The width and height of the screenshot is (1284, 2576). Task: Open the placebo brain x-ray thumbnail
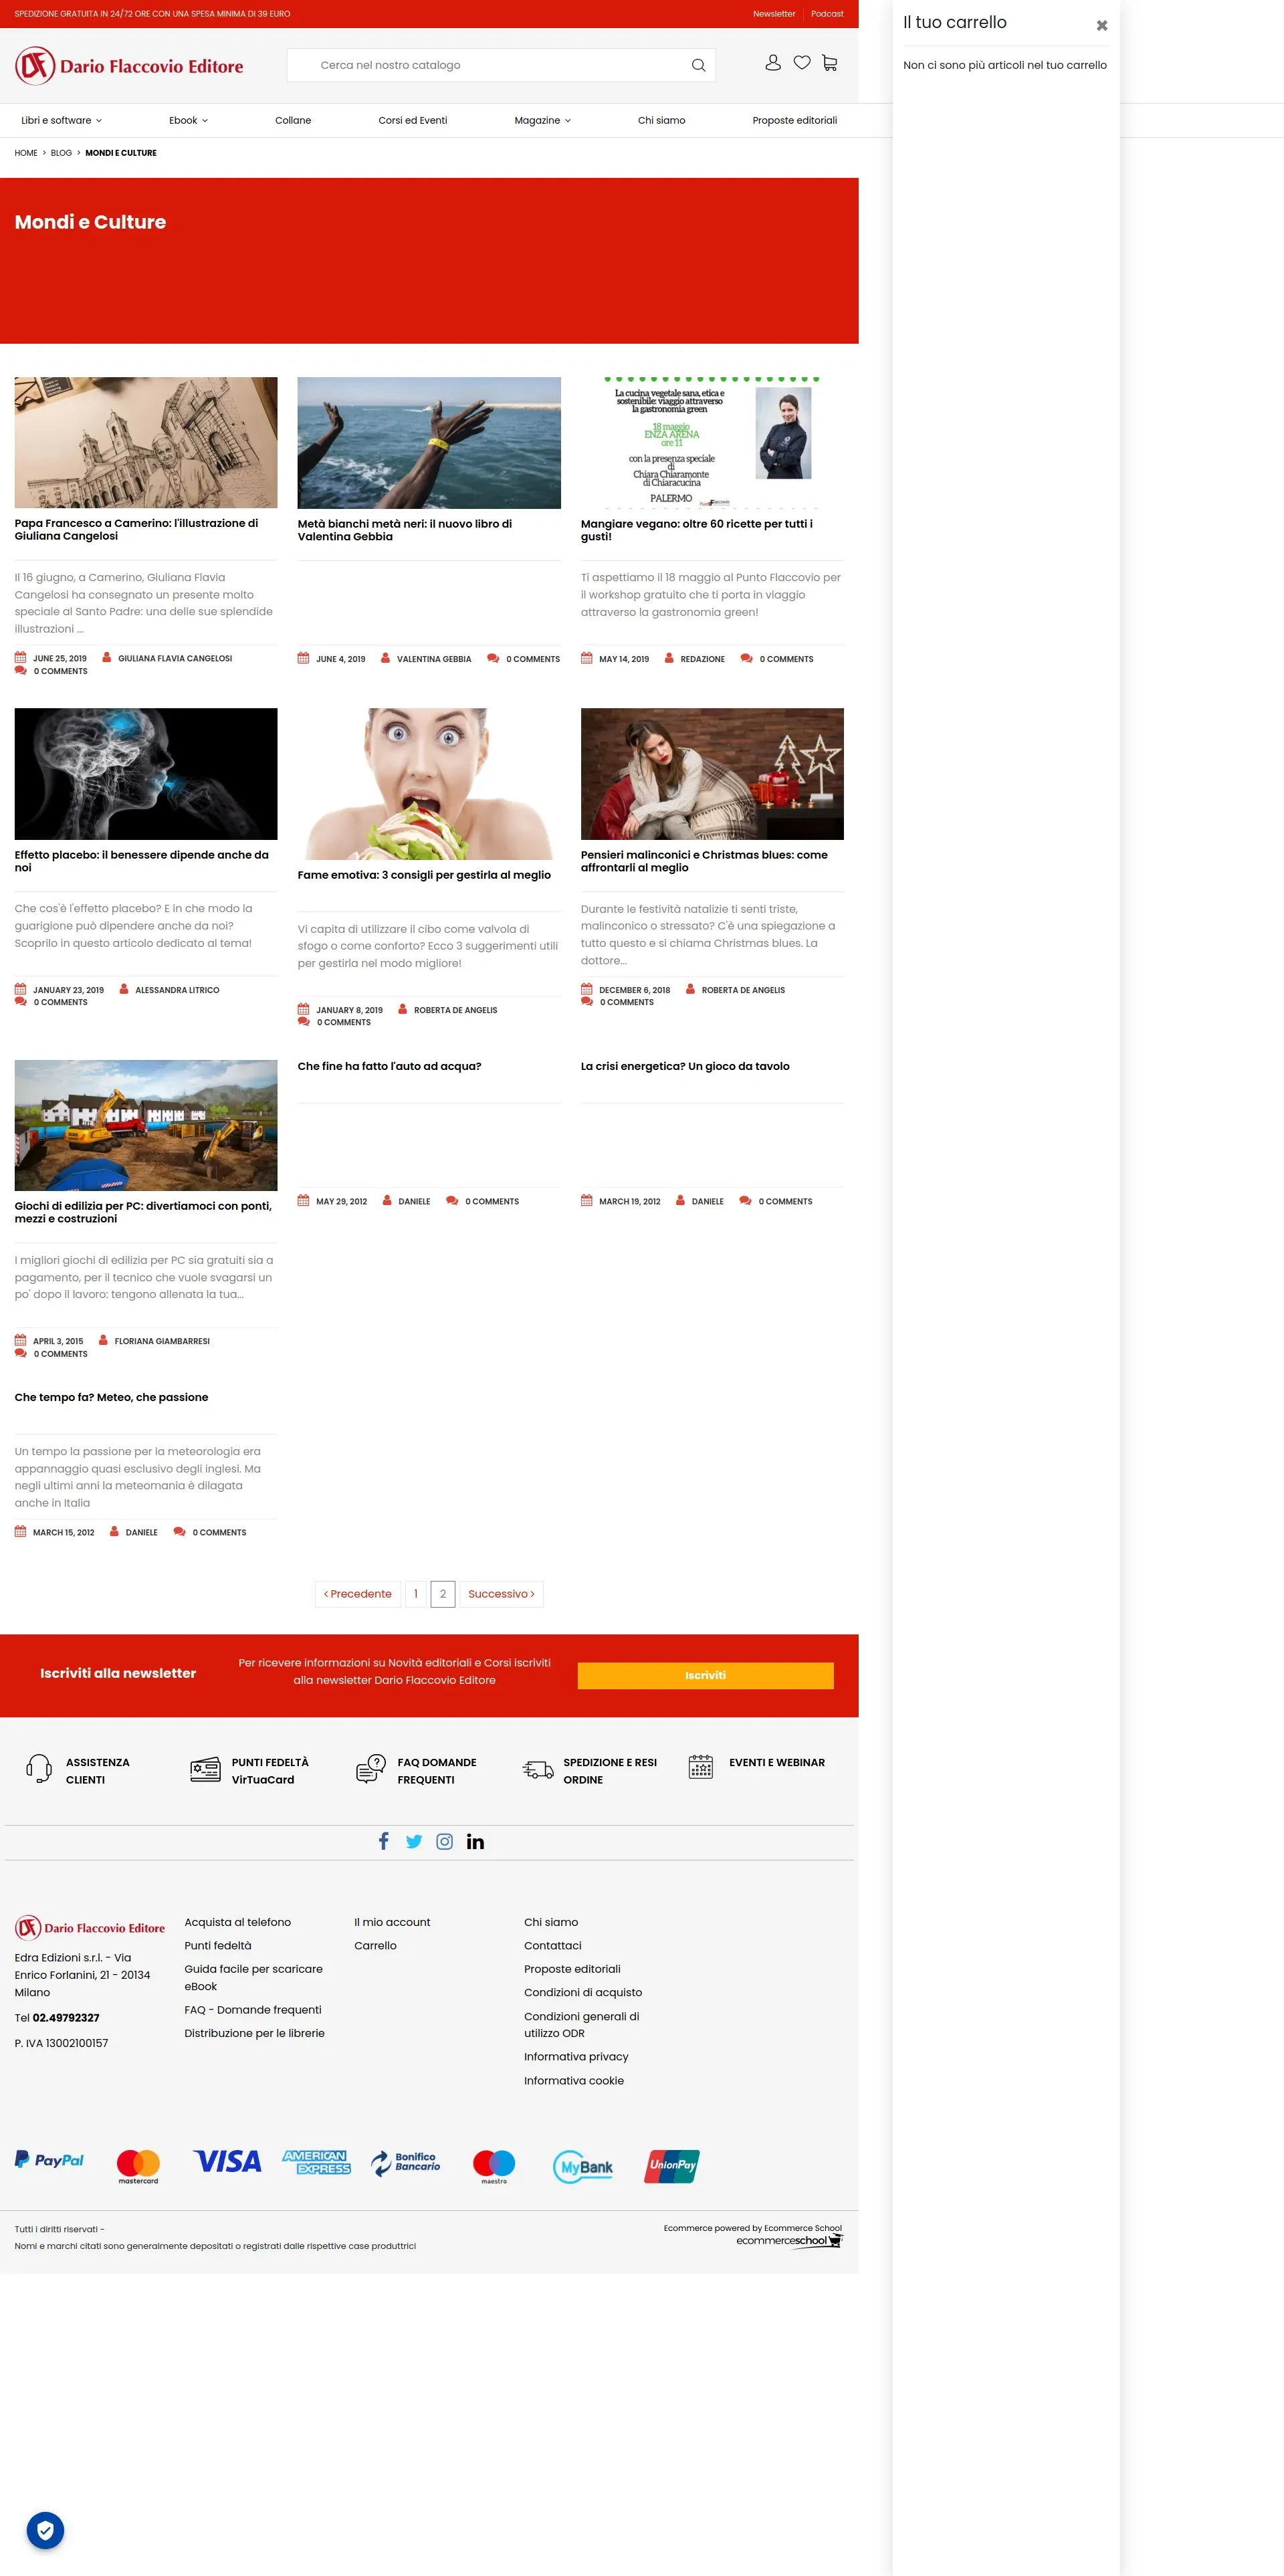tap(146, 774)
